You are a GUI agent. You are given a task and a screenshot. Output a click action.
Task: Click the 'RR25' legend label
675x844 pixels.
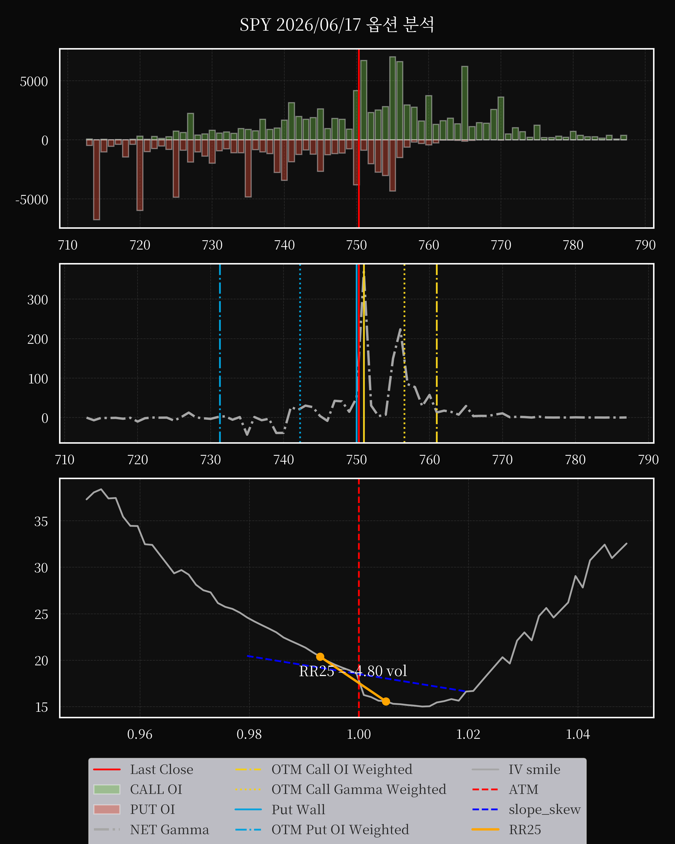[x=525, y=830]
